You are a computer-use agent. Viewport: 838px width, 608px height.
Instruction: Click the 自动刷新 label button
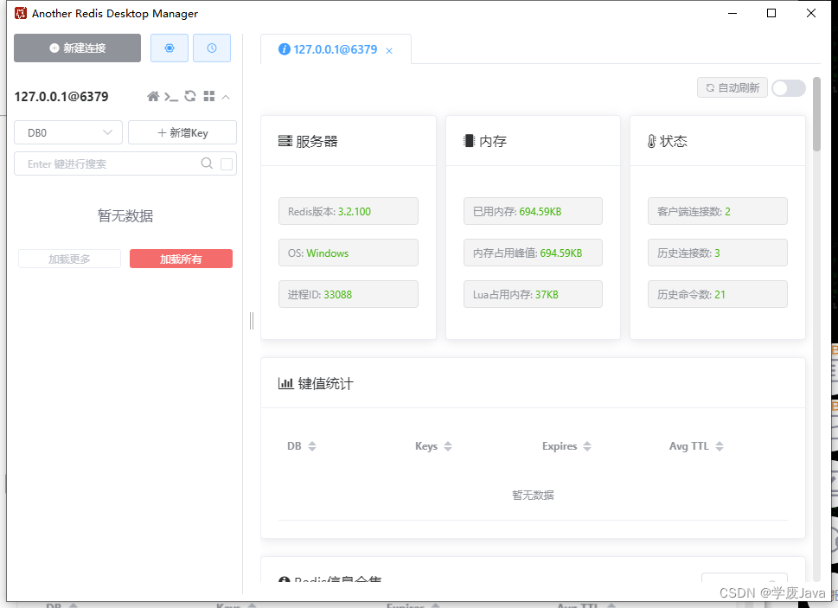732,87
